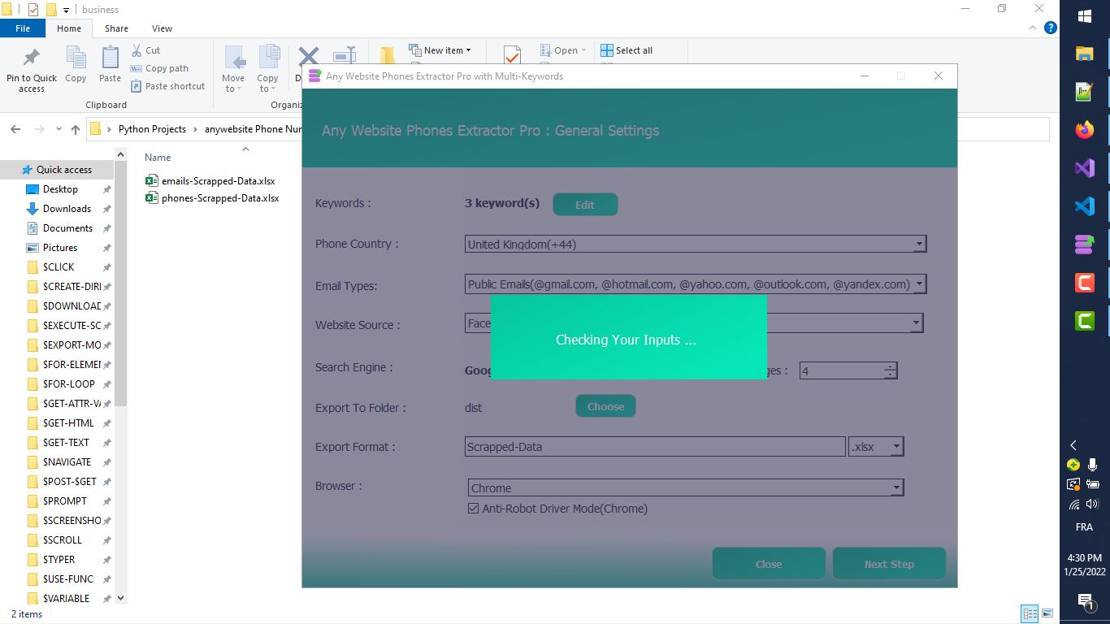Open the Copy to dropdown in Explorer

[267, 70]
